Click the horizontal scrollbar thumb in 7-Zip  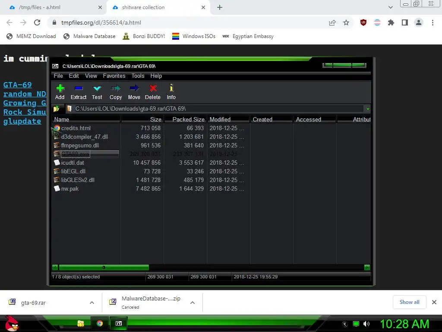(x=104, y=267)
